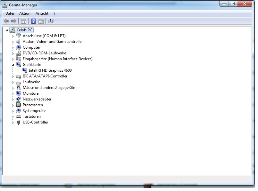The height and width of the screenshot is (191, 258).
Task: Expand the Systemgeräte node
Action: coord(13,111)
